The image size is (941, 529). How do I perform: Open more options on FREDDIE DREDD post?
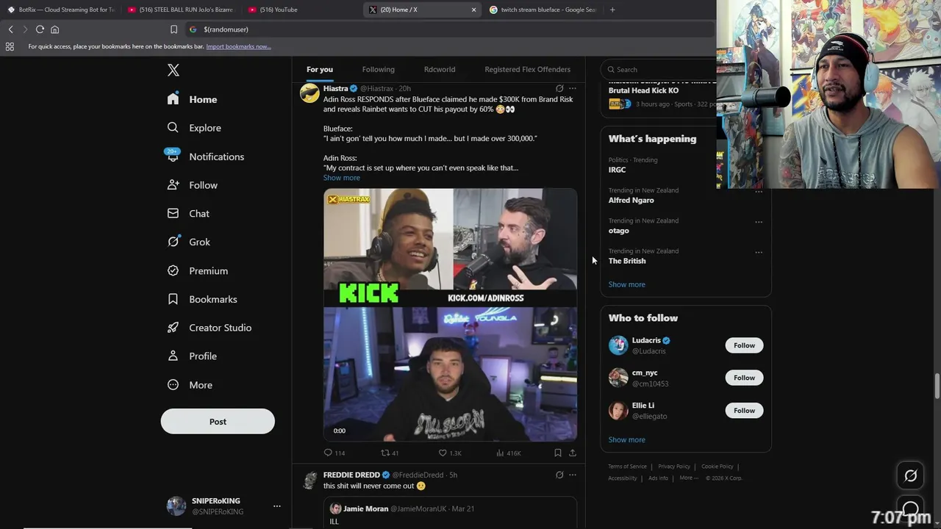573,475
